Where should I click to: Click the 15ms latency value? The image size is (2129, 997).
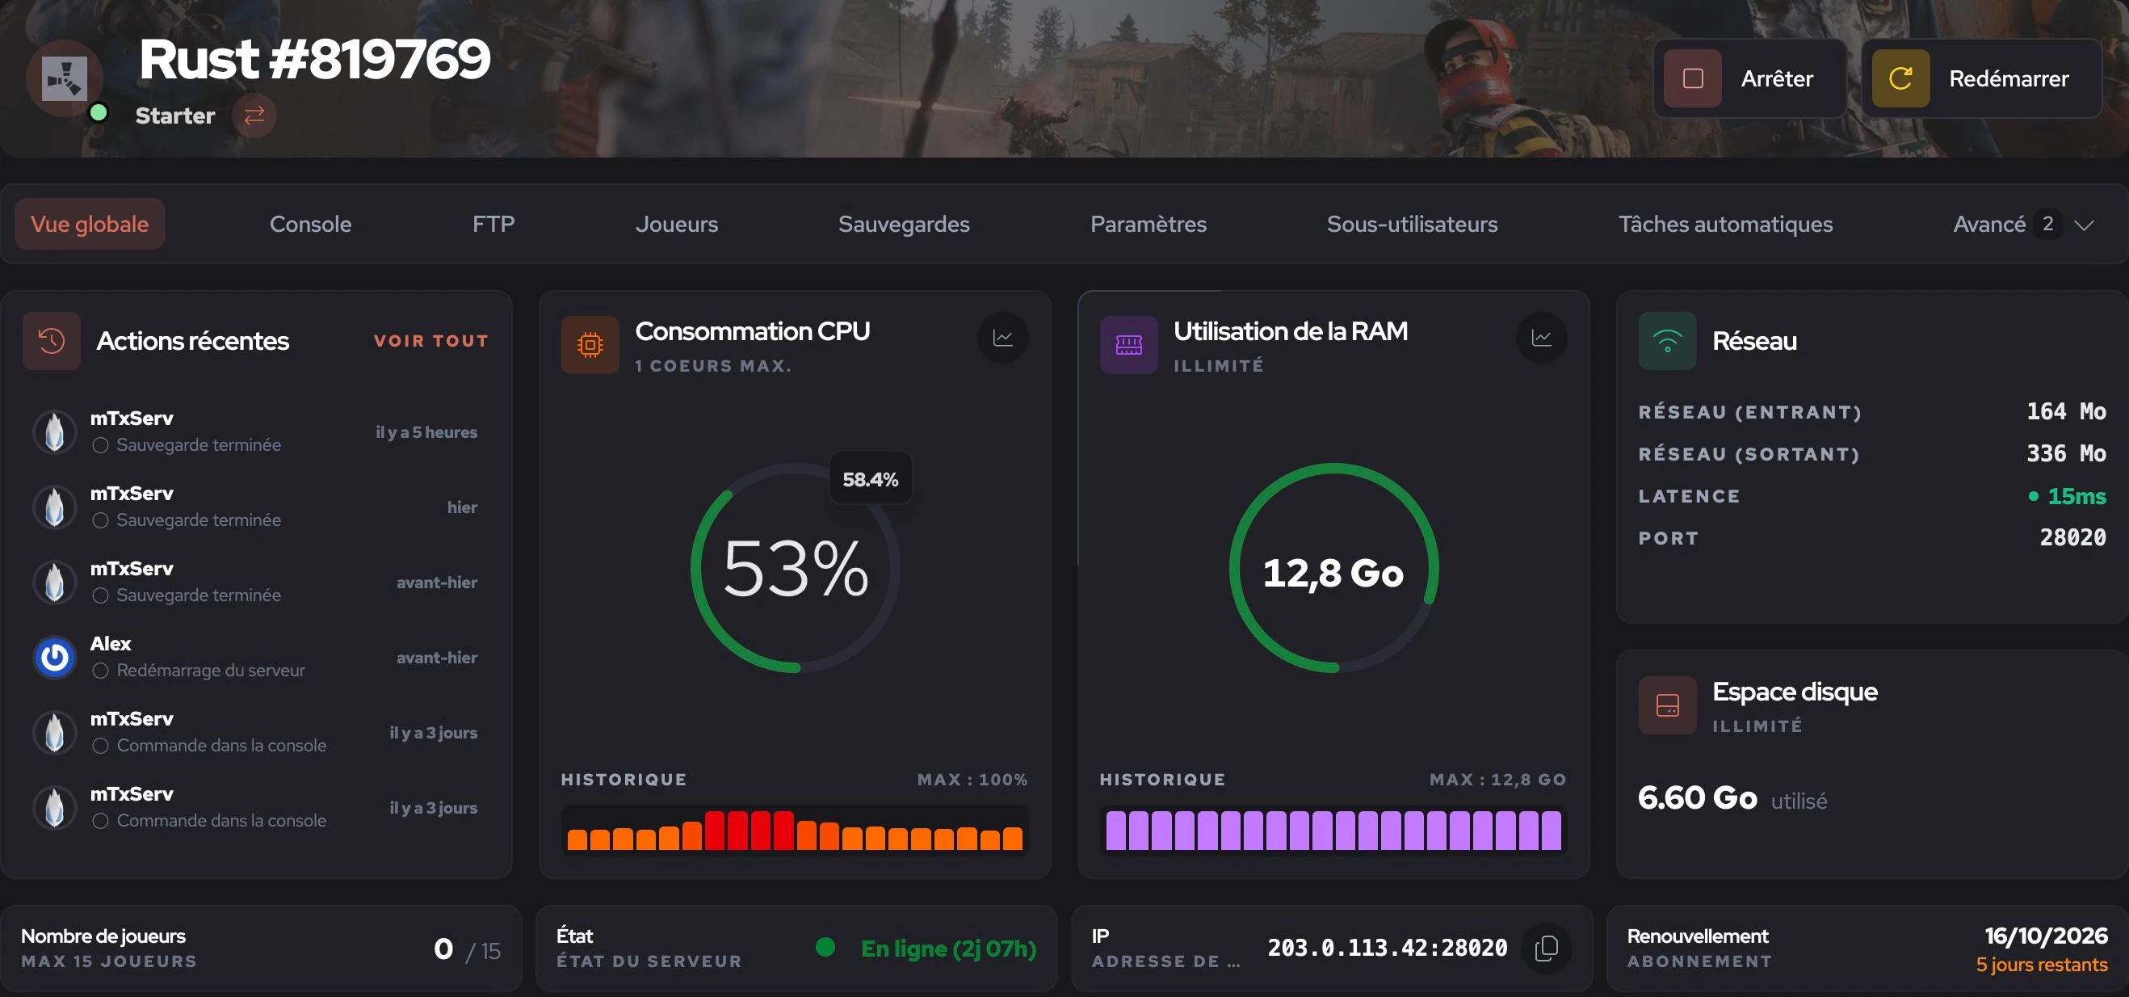2077,496
